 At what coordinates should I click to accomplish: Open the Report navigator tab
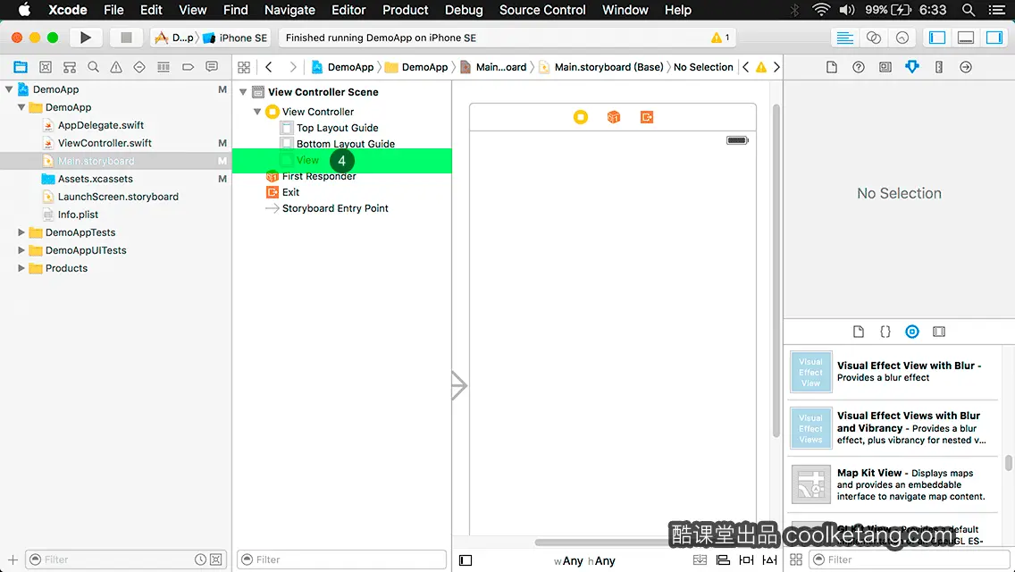(212, 67)
